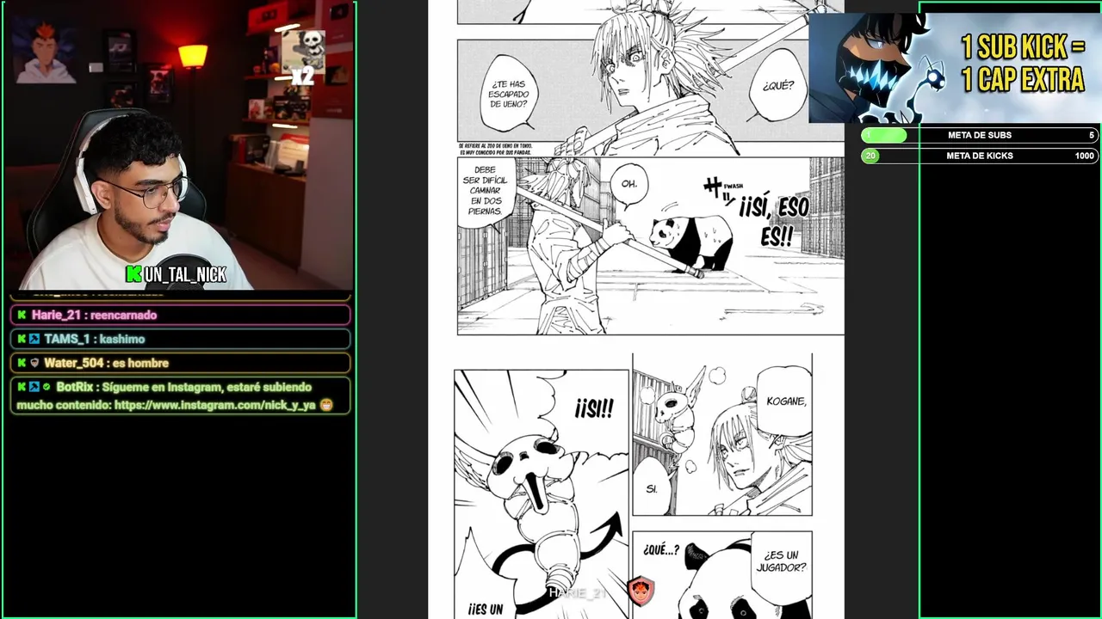
Task: Click the 'reencarnado' chat message text
Action: [125, 315]
